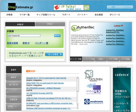Select the ホワイトペーパー side tab
The width and height of the screenshot is (136, 112).
[14, 92]
